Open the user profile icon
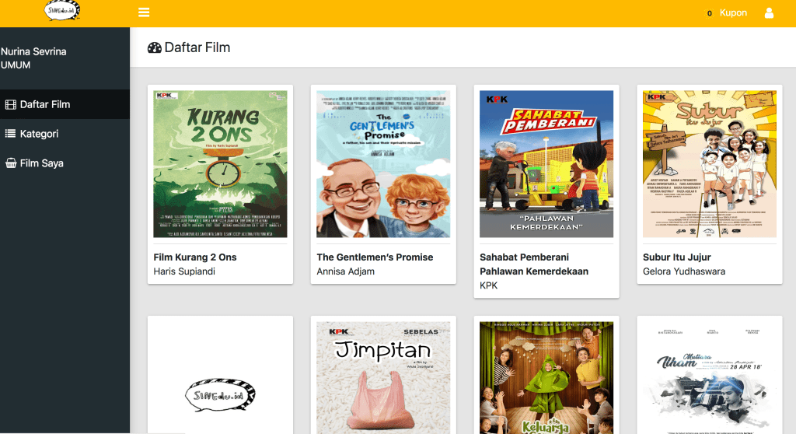The image size is (796, 434). [769, 13]
